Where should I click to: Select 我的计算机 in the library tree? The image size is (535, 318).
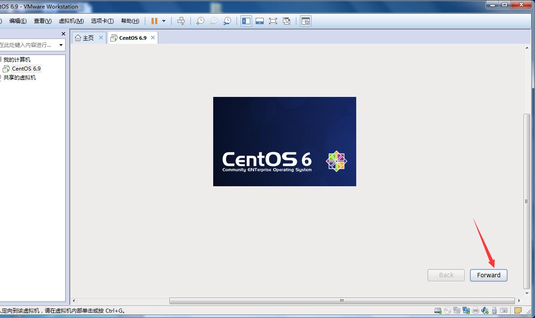17,60
